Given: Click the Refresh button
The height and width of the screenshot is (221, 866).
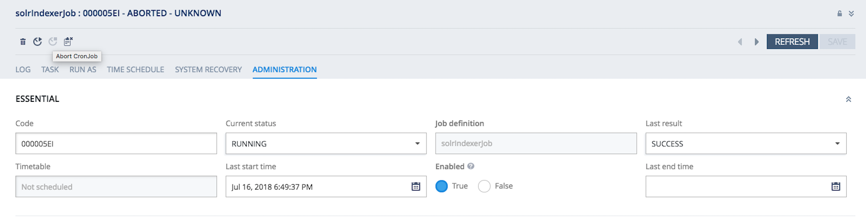Looking at the screenshot, I should click(792, 41).
